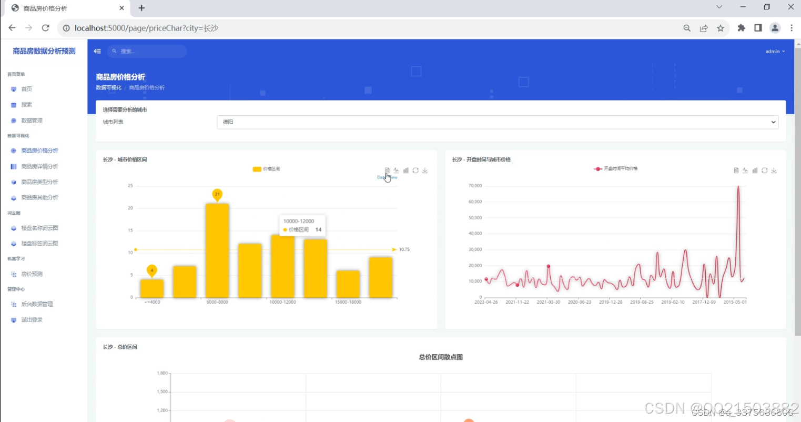The width and height of the screenshot is (801, 422).
Task: Collapse the sidebar using the arrow toggle
Action: pyautogui.click(x=97, y=51)
